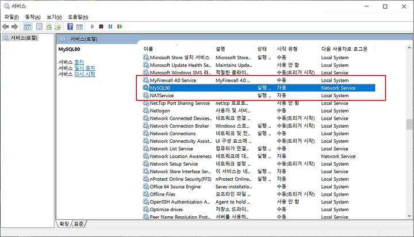414x237 pixels.
Task: Click the Properties toolbar icon
Action: click(x=39, y=26)
